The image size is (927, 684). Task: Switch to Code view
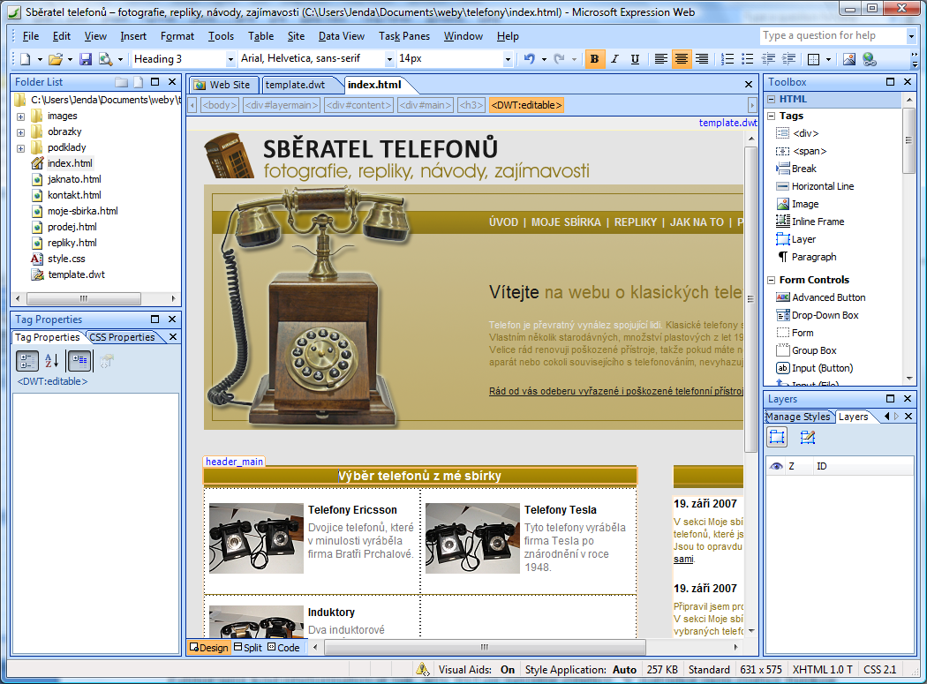tap(283, 648)
